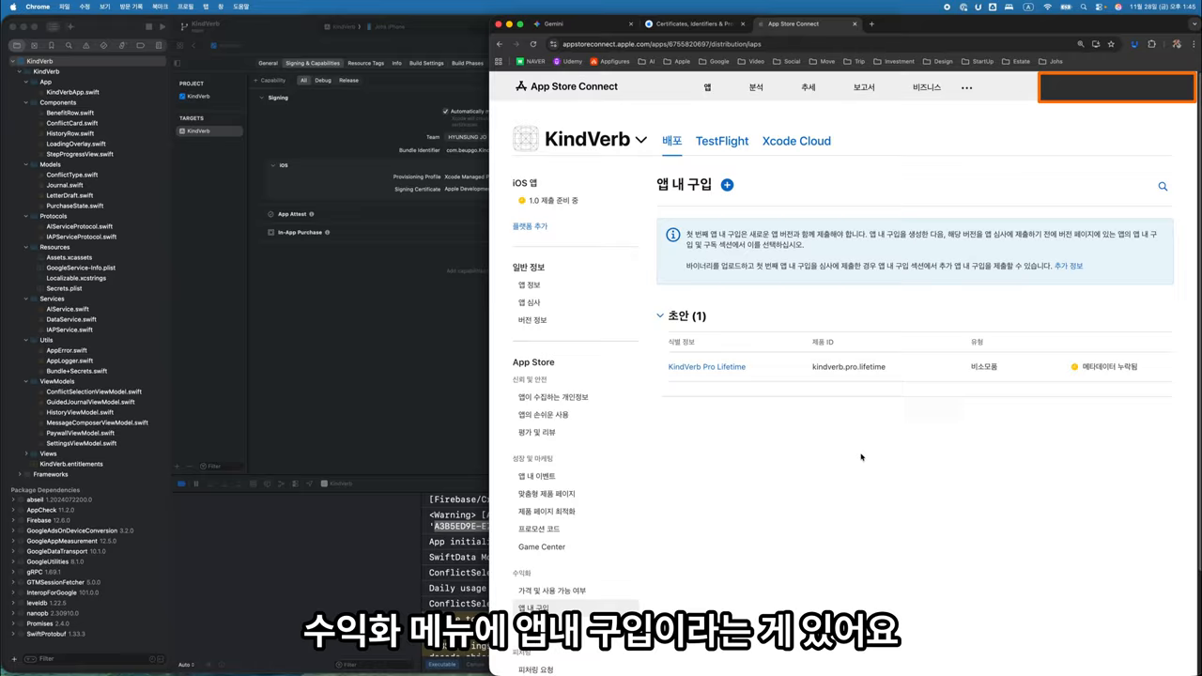The width and height of the screenshot is (1202, 676).
Task: Collapse the Signing section in Xcode
Action: (260, 98)
